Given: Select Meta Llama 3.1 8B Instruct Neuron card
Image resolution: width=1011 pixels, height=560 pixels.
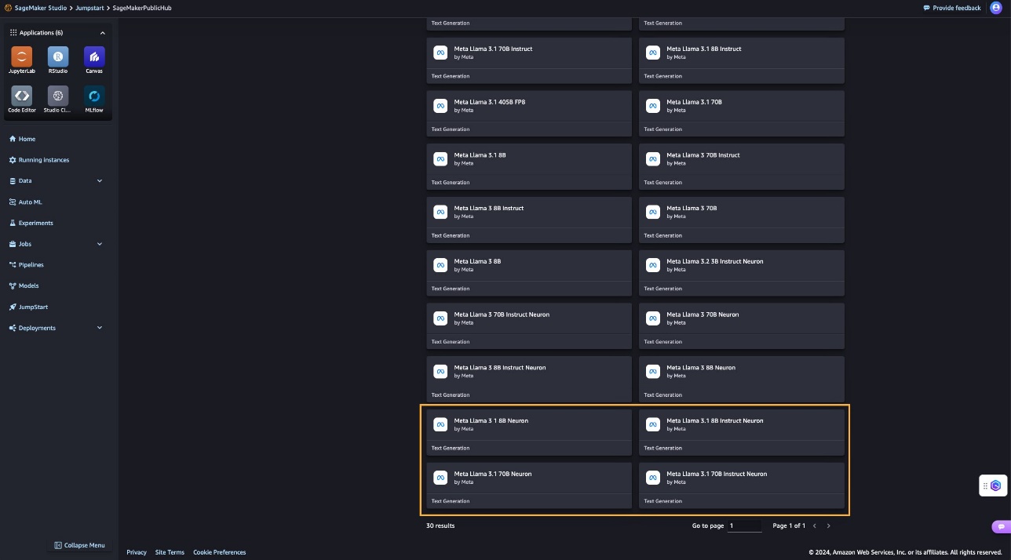Looking at the screenshot, I should [742, 432].
